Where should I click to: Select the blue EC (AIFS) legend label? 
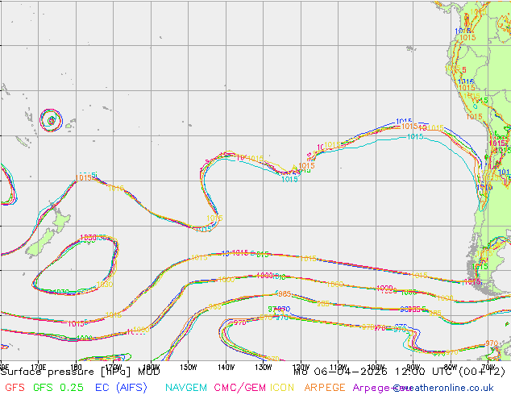121,388
